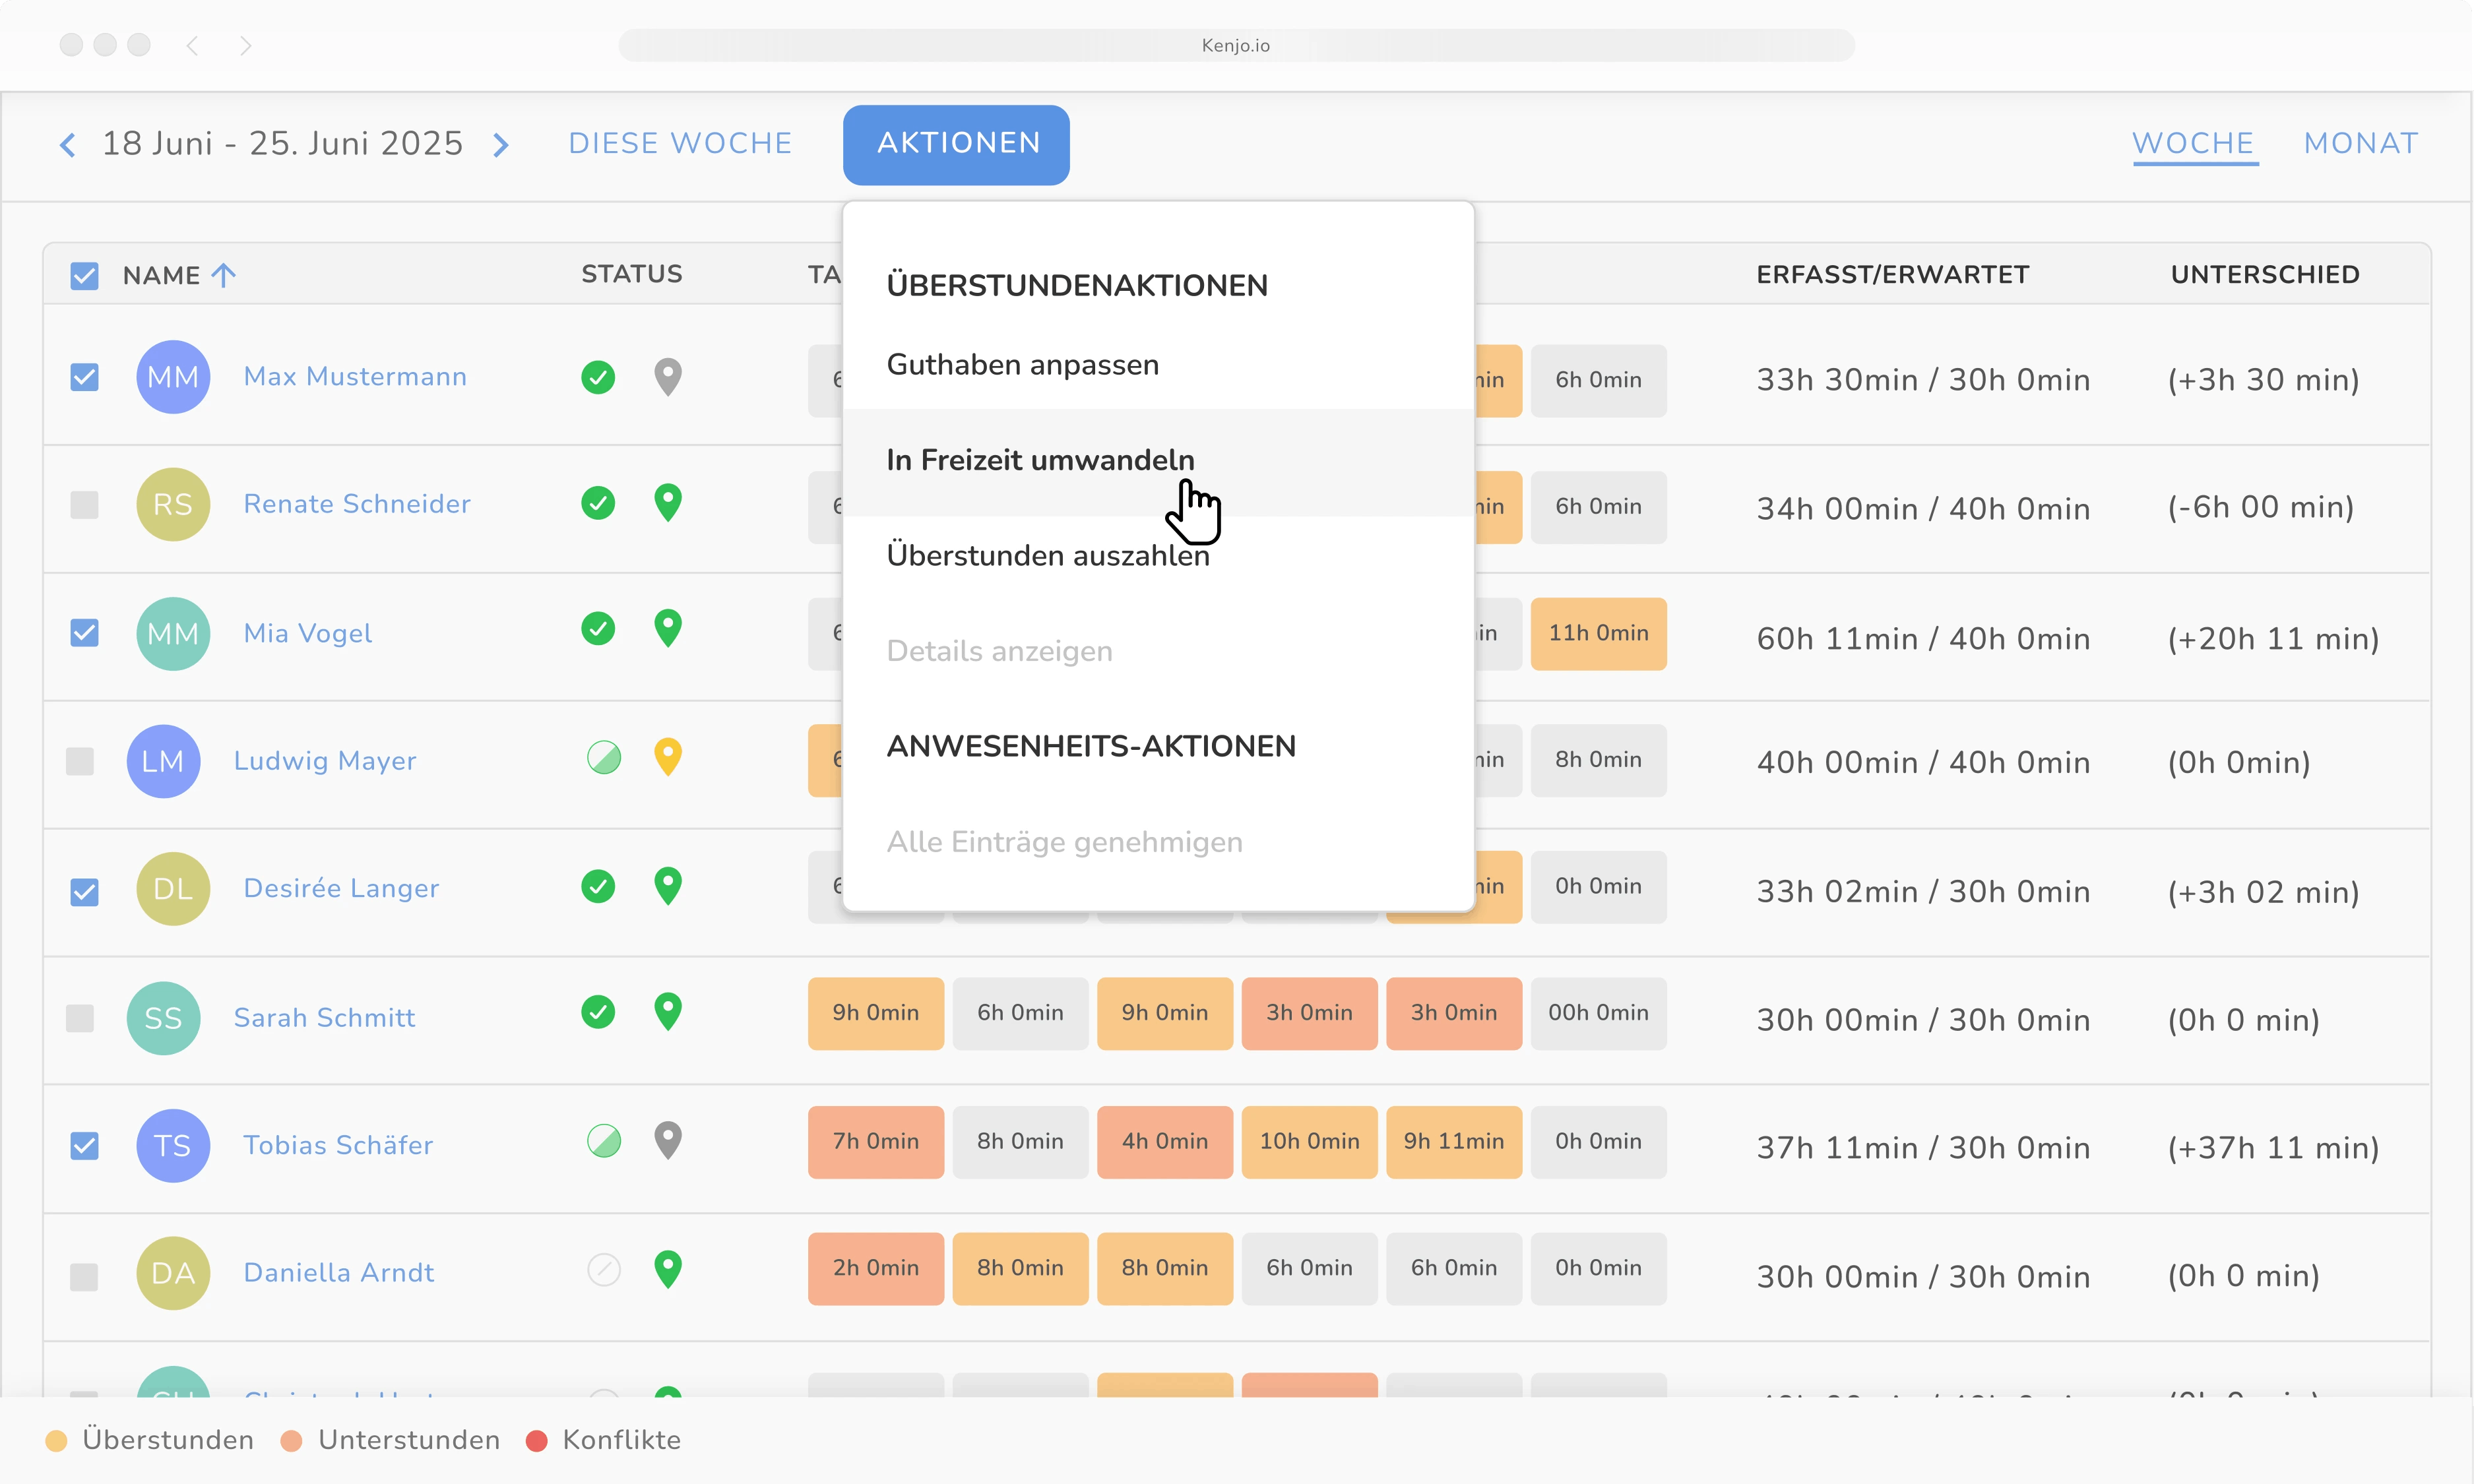The height and width of the screenshot is (1484, 2474).
Task: Click Ludwig Mayer's yellow location pin icon
Action: pyautogui.click(x=668, y=757)
